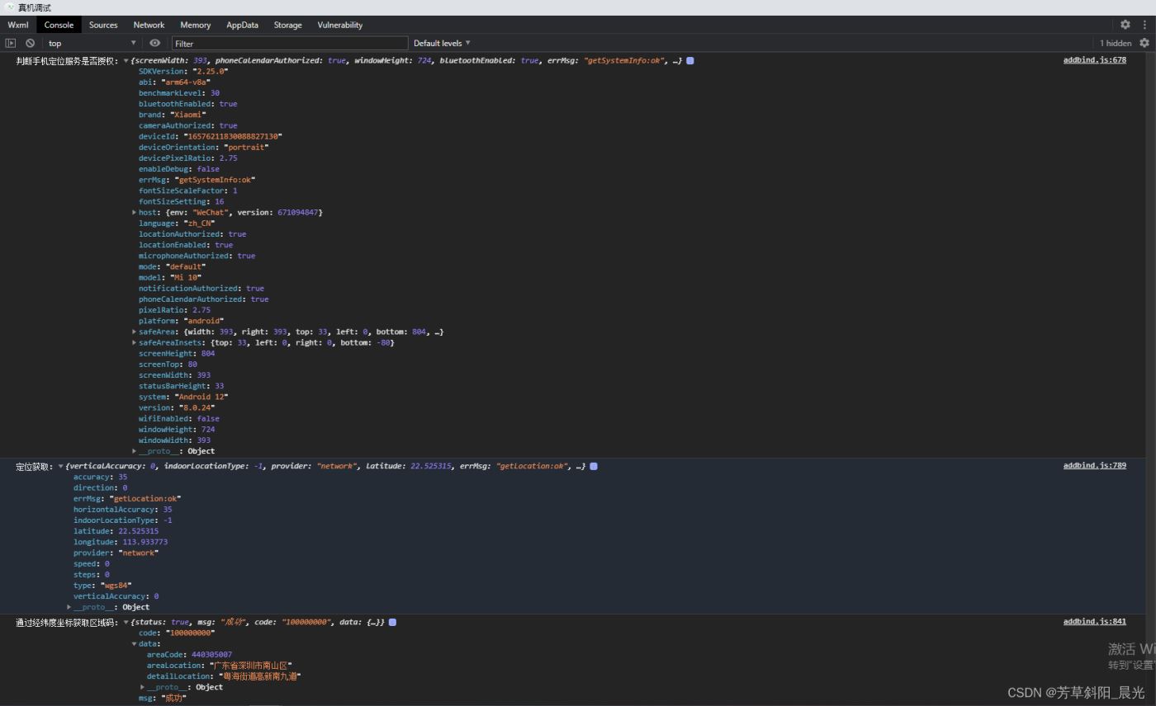This screenshot has height=706, width=1156.
Task: Switch to the Wxml tab
Action: pos(18,25)
